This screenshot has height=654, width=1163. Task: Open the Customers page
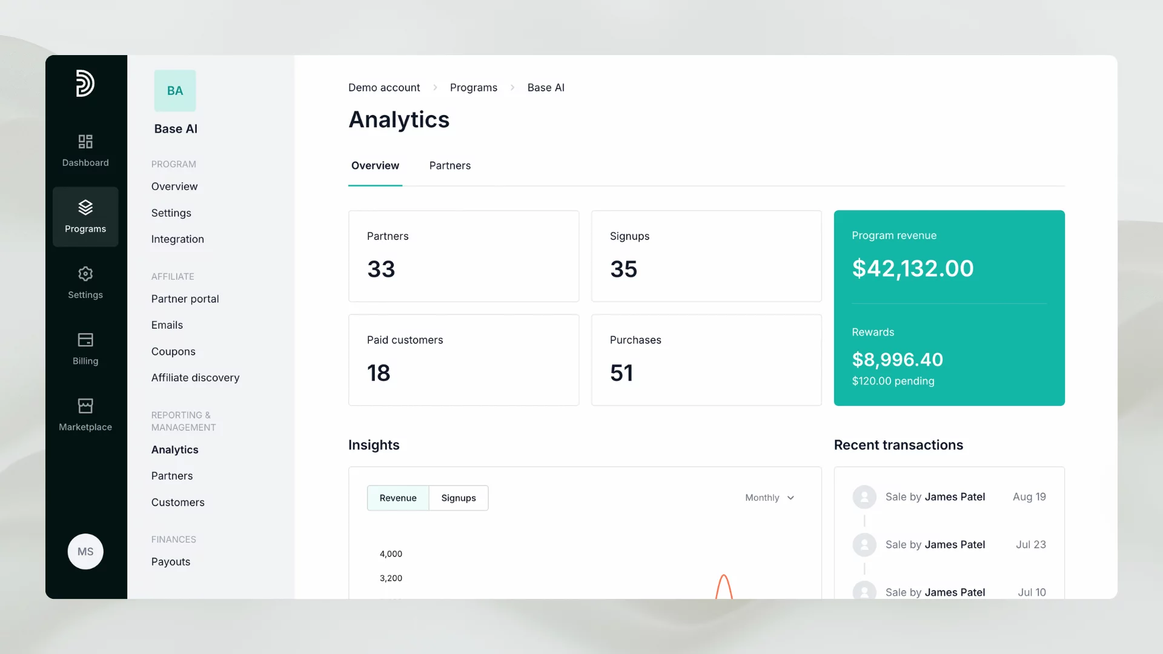(178, 503)
